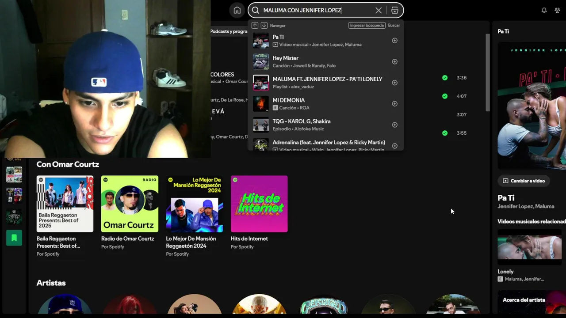Click the Con Omar Courtz section heading

coord(68,164)
